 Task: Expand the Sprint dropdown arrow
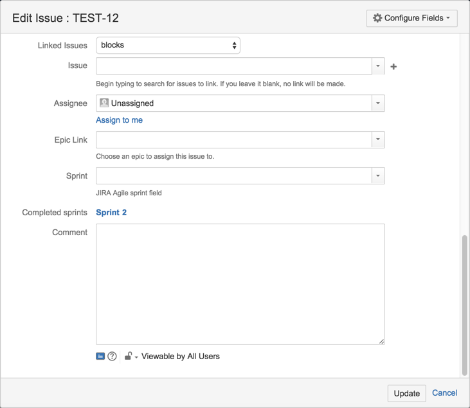point(378,176)
